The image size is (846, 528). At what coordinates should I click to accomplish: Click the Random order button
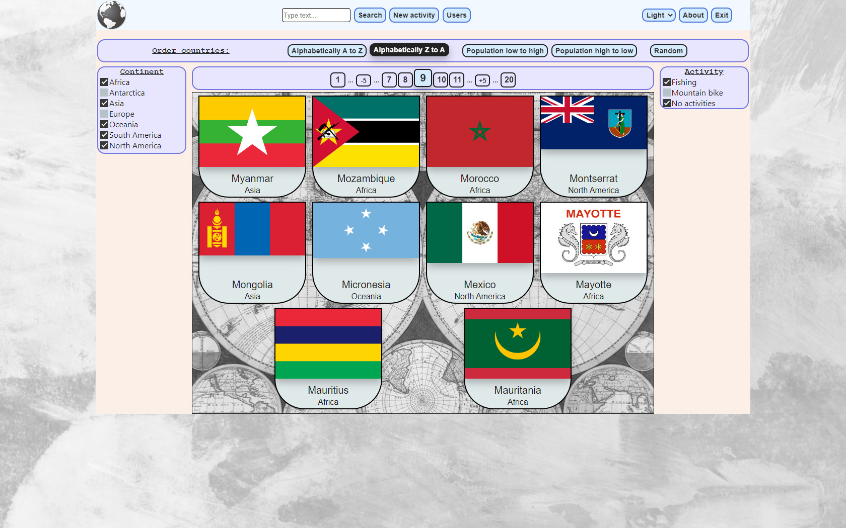(x=668, y=51)
